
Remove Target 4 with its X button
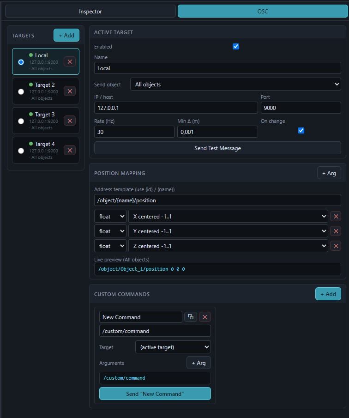pos(70,151)
